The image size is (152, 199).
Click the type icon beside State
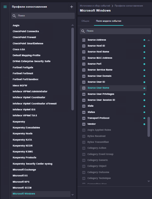[84, 106]
